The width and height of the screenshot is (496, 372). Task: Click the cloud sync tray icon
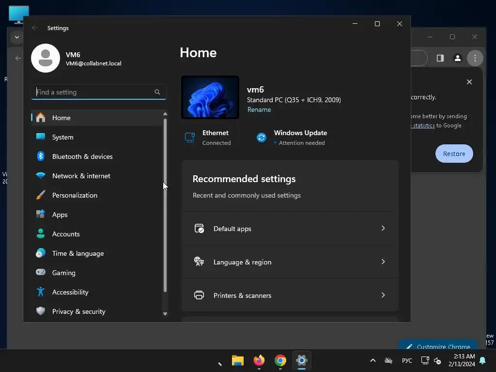pos(388,360)
